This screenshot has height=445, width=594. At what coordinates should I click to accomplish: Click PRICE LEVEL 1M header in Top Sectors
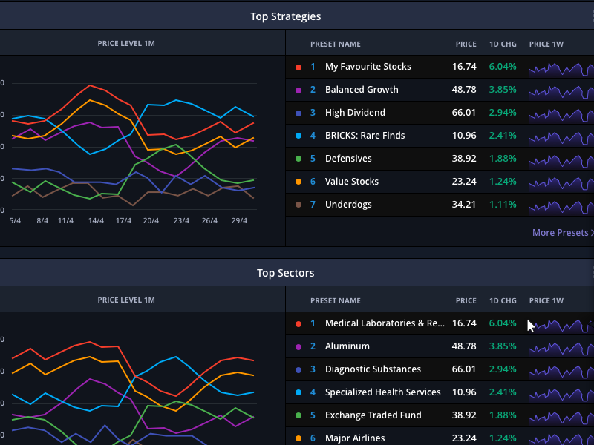click(x=126, y=300)
